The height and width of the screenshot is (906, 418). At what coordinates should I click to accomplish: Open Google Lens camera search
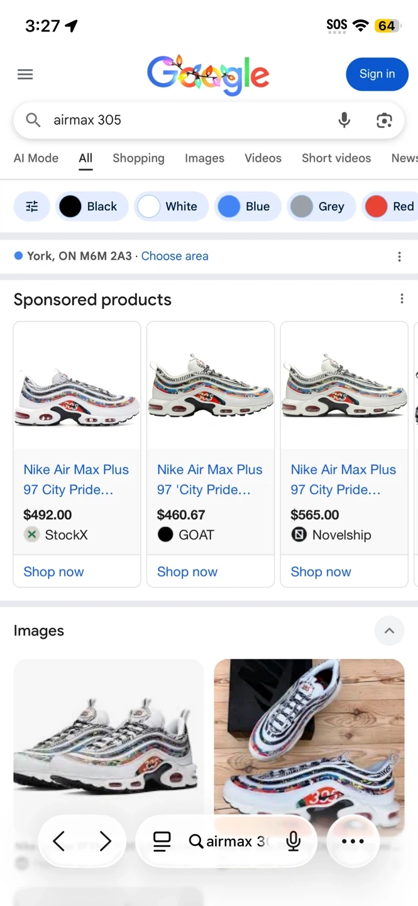click(384, 120)
